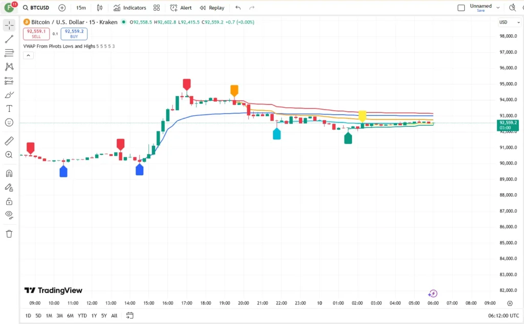This screenshot has width=524, height=324.
Task: Open the chart type candles selector
Action: tap(100, 8)
